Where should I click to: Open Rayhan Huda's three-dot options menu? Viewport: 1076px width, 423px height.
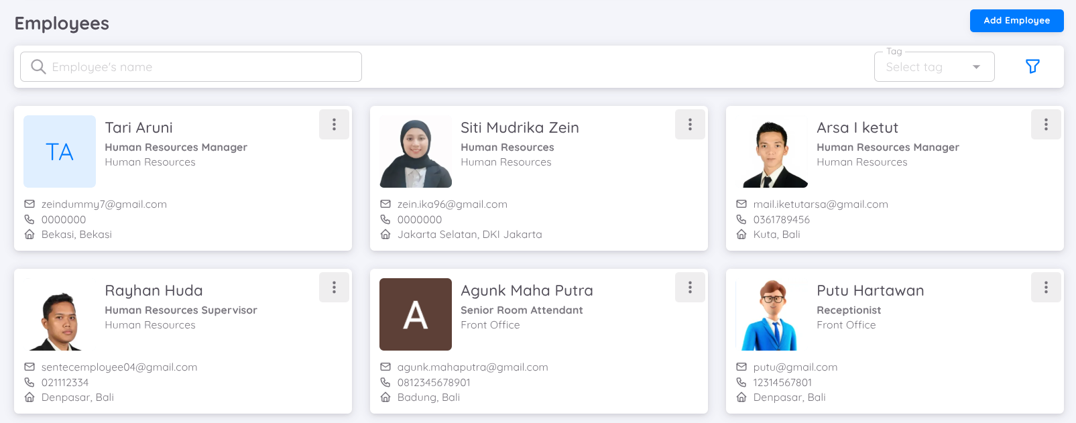point(334,288)
